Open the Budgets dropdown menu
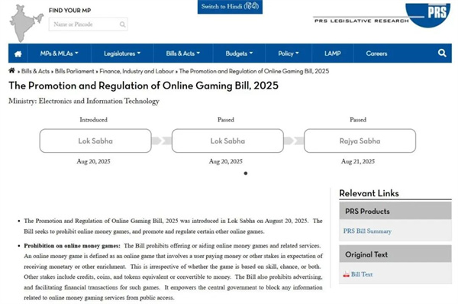 pyautogui.click(x=239, y=53)
